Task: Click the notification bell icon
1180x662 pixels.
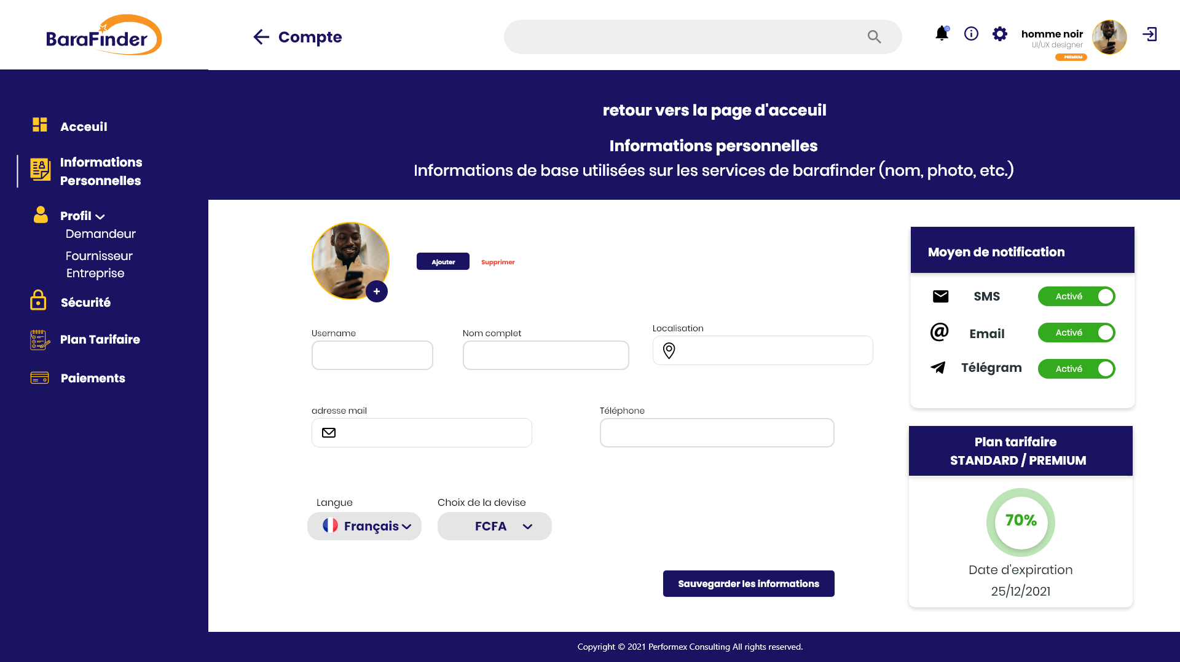Action: click(942, 34)
